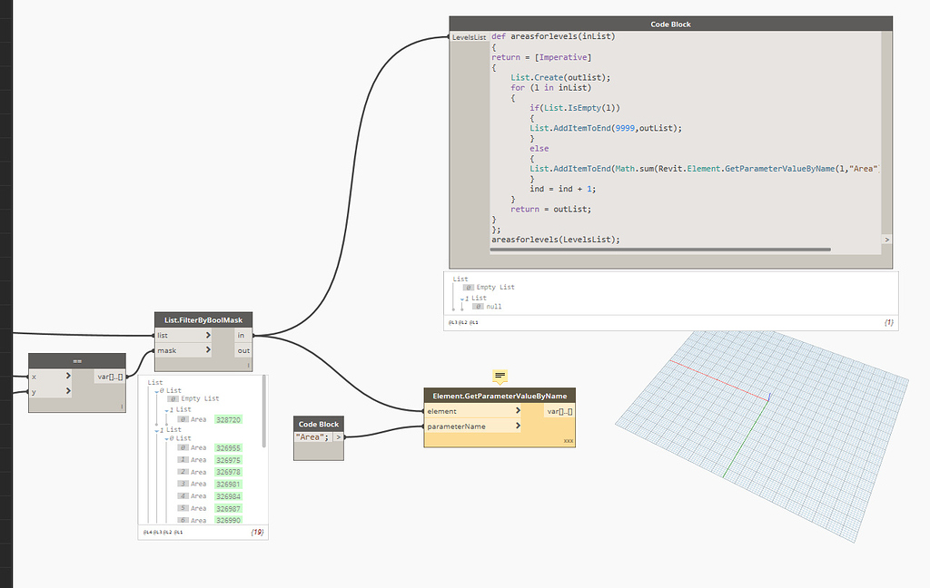Click the mask input arrow on List.FilterByBoolMask
Viewport: 930px width, 588px height.
click(x=207, y=351)
